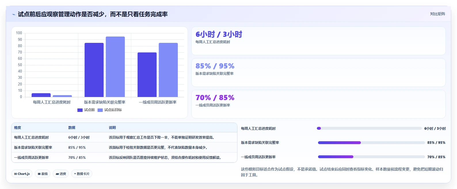This screenshot has width=457, height=189.
Task: Open the 70% / 85% data card
Action: click(319, 104)
